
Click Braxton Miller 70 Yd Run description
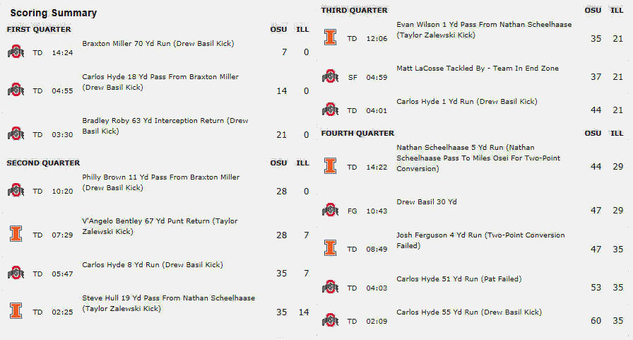pyautogui.click(x=158, y=44)
